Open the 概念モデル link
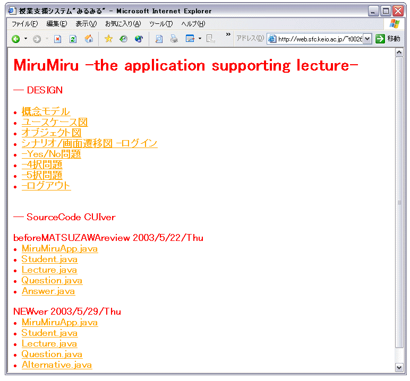The image size is (410, 381). coord(46,111)
